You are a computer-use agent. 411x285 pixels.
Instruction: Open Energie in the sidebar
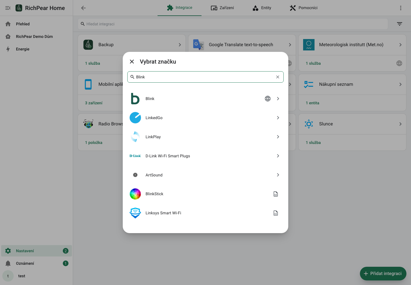click(x=37, y=49)
